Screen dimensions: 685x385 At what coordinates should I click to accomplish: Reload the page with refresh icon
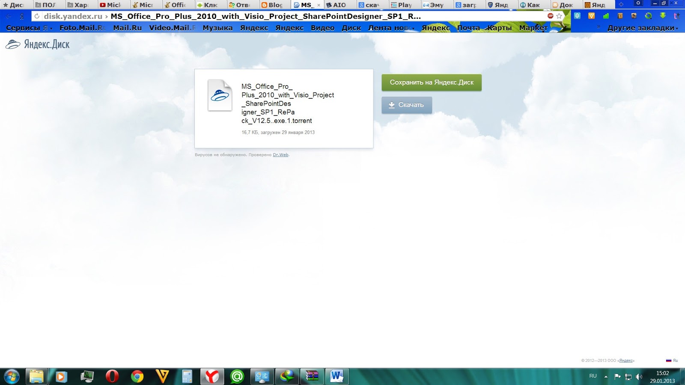(37, 16)
